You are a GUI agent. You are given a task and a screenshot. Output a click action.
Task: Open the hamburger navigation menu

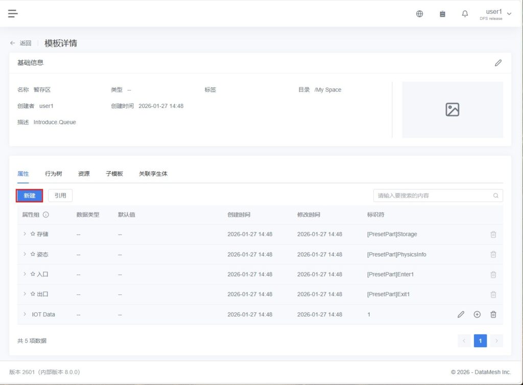[x=13, y=14]
